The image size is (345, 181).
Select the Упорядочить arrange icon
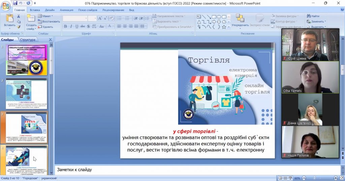click(240, 18)
